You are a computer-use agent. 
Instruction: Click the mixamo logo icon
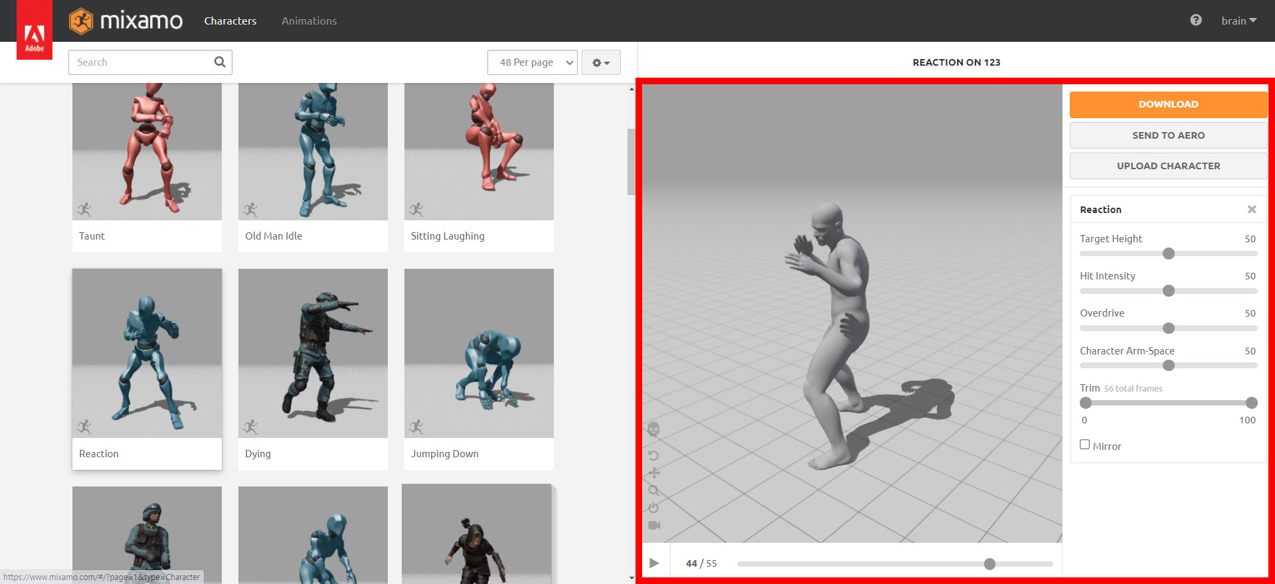click(x=81, y=21)
